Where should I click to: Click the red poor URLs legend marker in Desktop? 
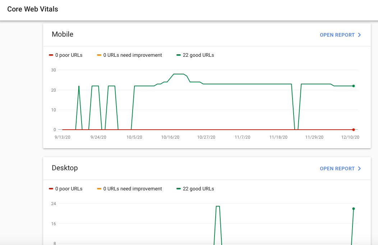(51, 189)
